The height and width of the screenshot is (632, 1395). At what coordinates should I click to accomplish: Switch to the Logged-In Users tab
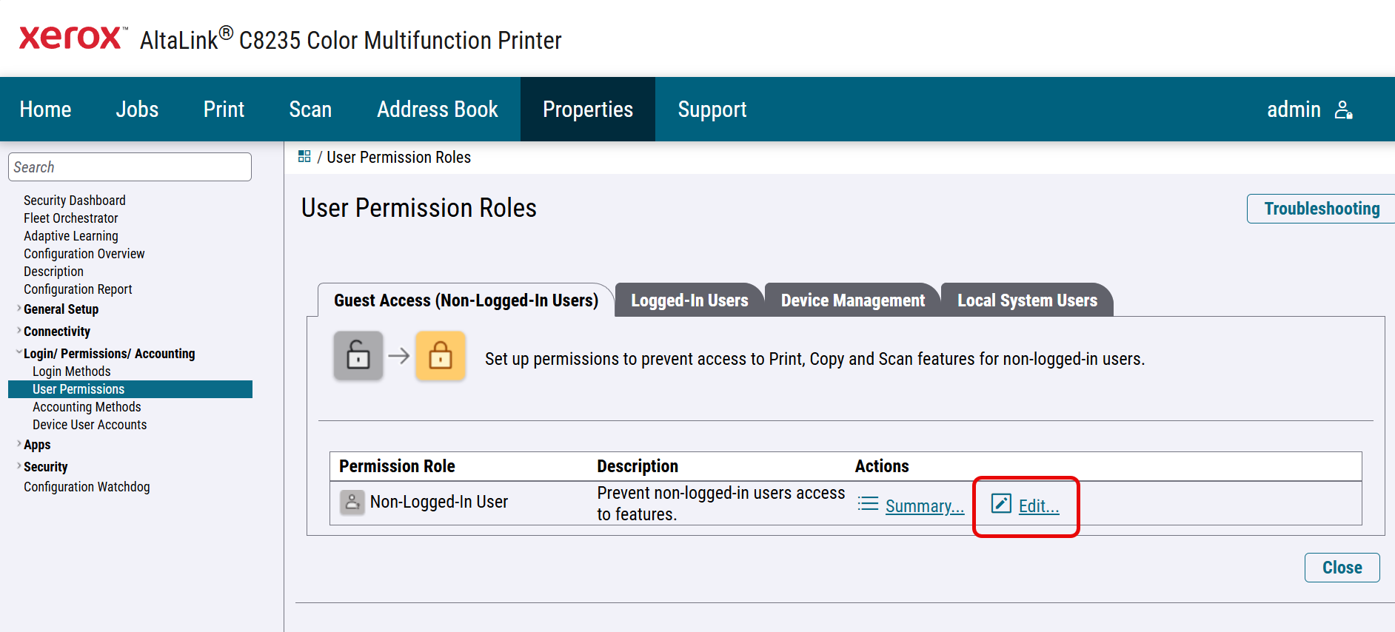[689, 300]
